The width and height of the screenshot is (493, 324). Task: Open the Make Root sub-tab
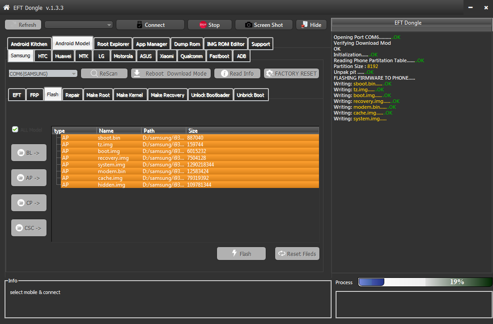(98, 95)
